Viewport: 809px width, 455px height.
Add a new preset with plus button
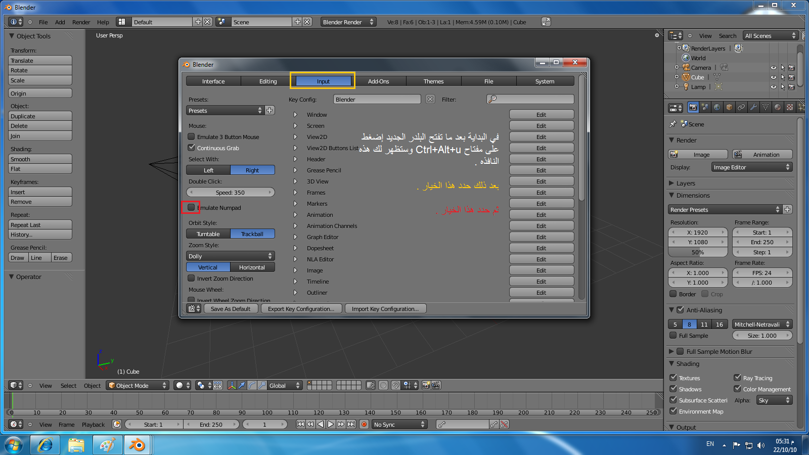point(270,110)
